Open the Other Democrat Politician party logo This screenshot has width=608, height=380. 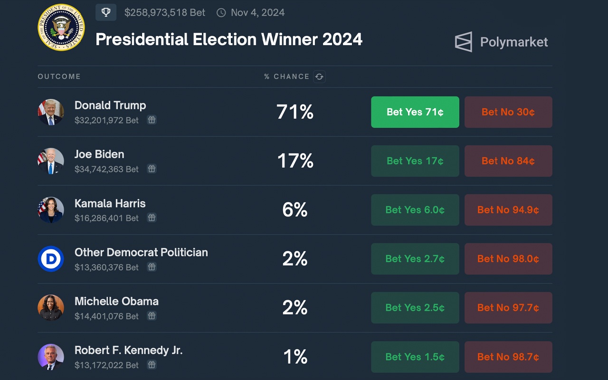(x=50, y=259)
